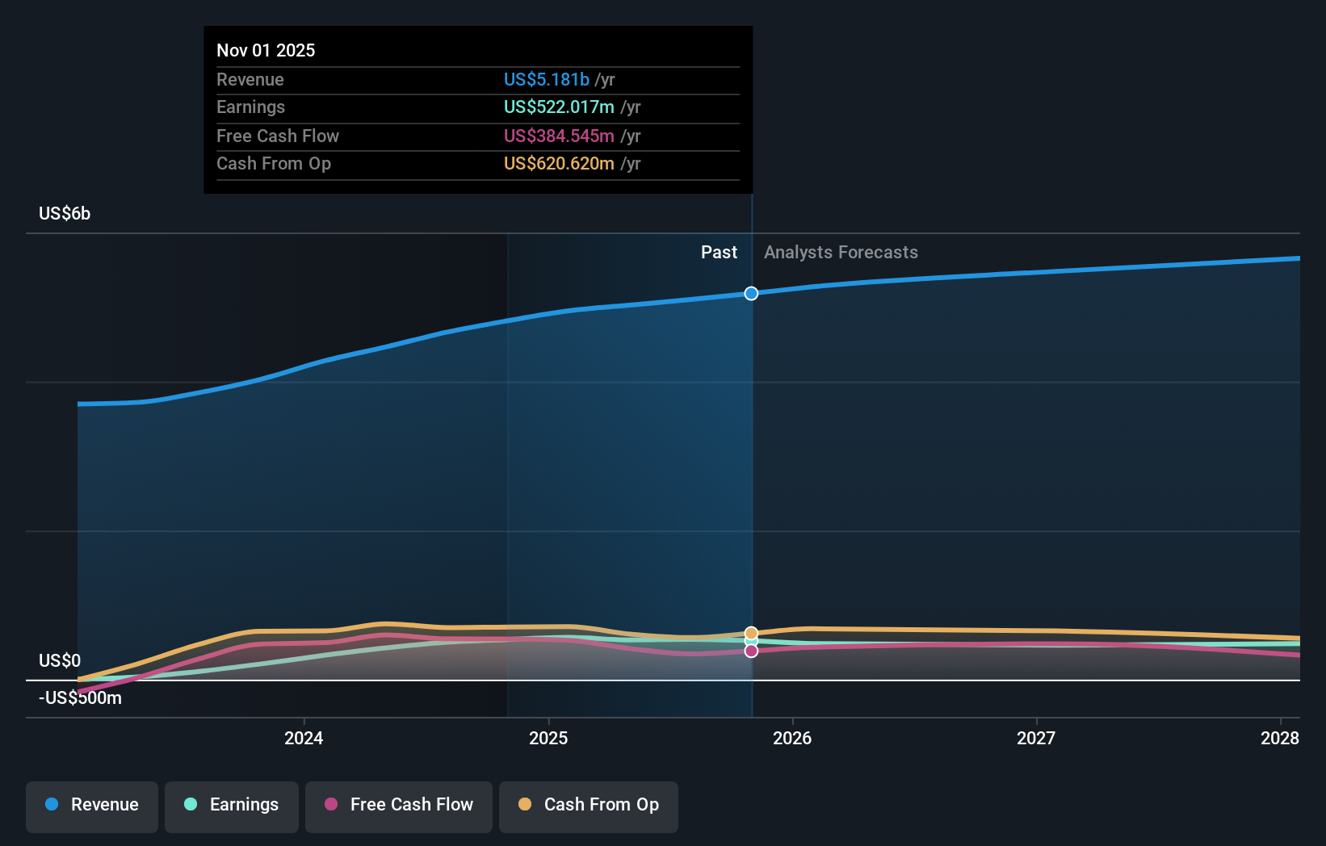The width and height of the screenshot is (1326, 846).
Task: Switch to the Past section of the chart
Action: [719, 252]
